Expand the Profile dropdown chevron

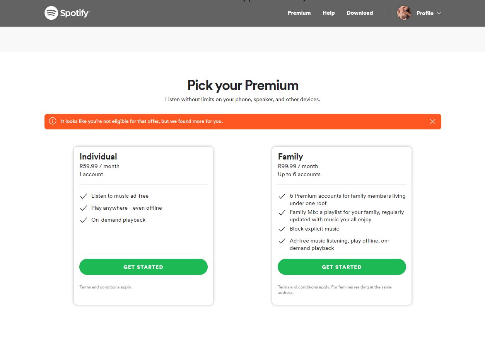pos(439,13)
